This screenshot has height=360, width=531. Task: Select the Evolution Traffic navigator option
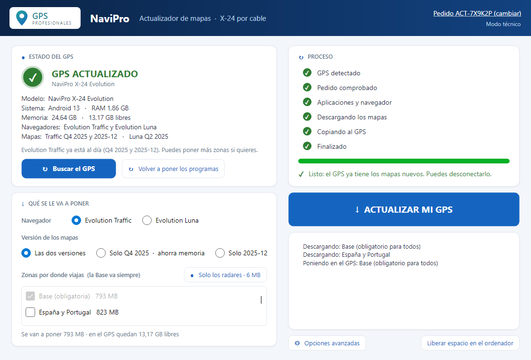[101, 220]
